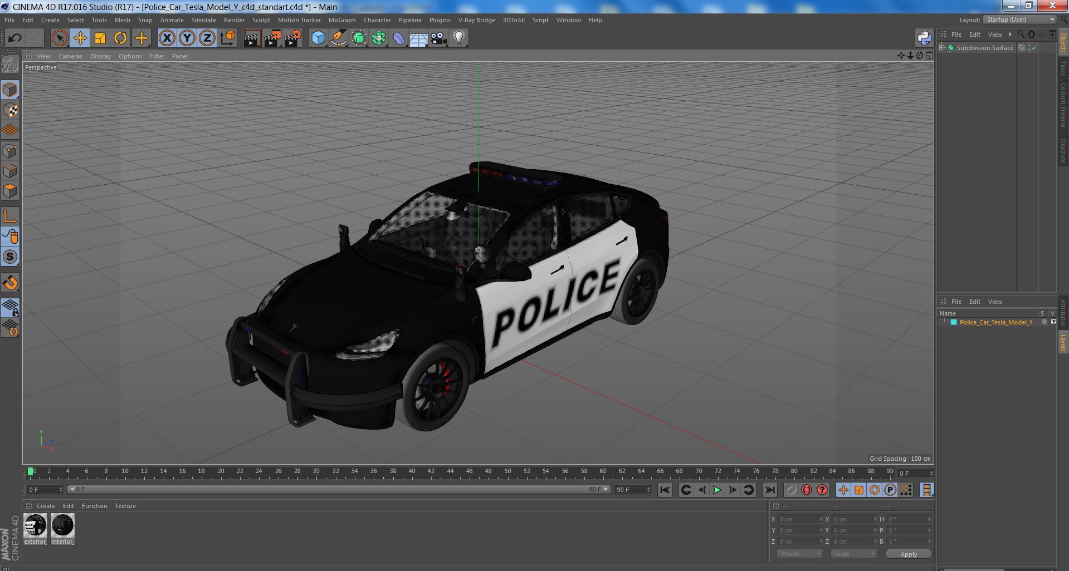Toggle Subdivision Surface visibility dots
The width and height of the screenshot is (1069, 571).
[x=1029, y=48]
